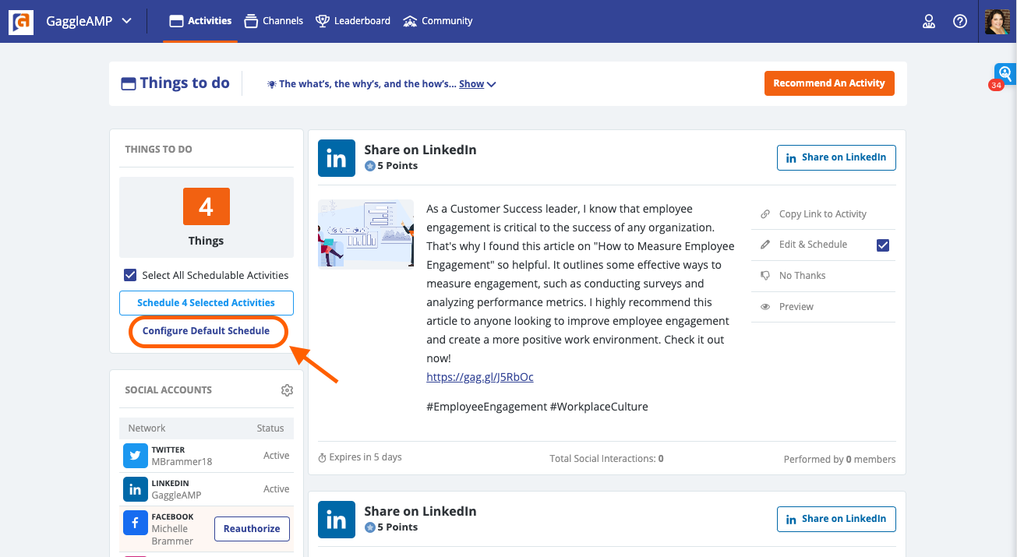Toggle Select All Schedulable Activities checkbox

130,275
